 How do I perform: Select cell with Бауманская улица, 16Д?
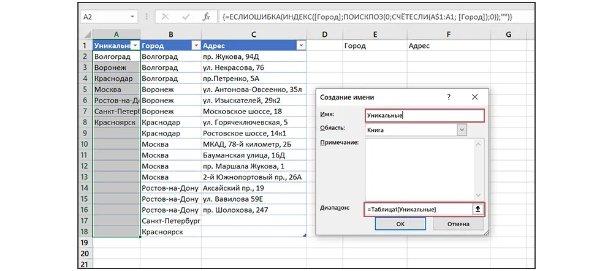tap(253, 155)
